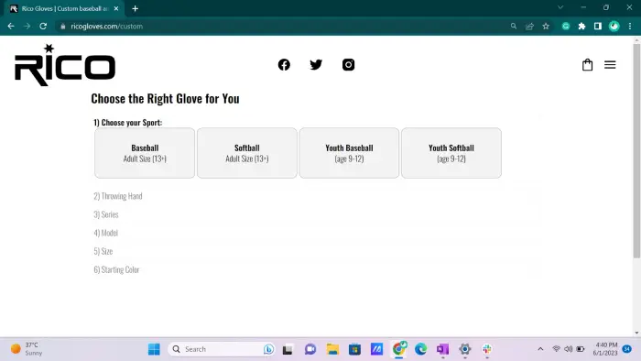641x361 pixels.
Task: Open the Extensions puzzle icon
Action: (581, 27)
